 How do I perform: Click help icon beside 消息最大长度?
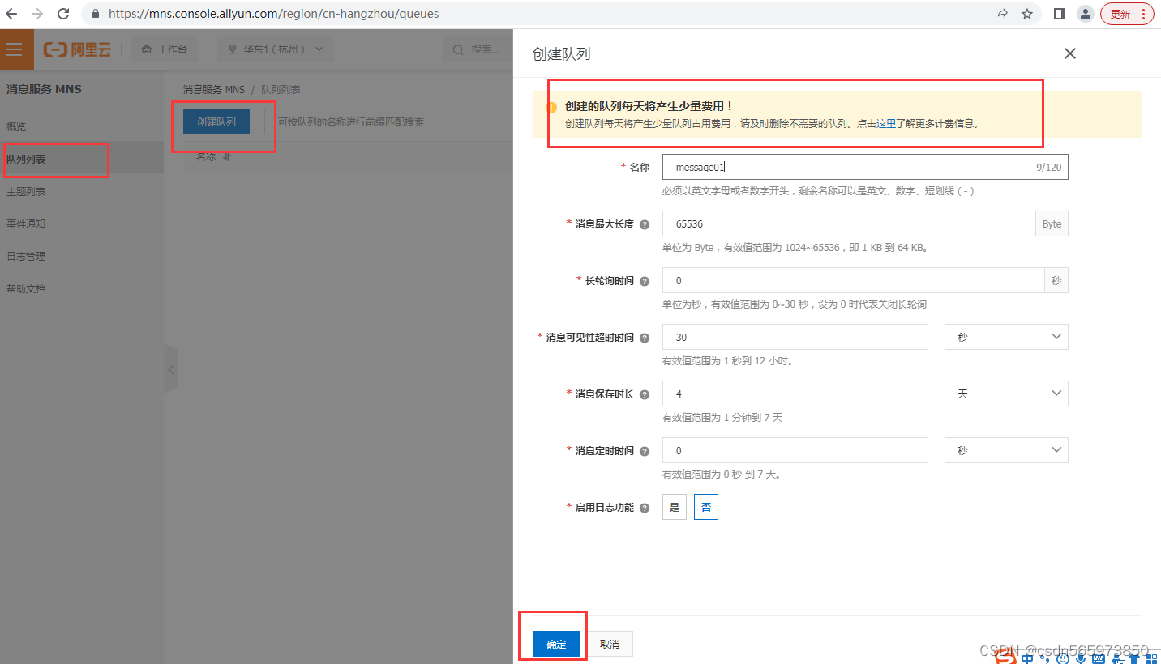pos(645,224)
